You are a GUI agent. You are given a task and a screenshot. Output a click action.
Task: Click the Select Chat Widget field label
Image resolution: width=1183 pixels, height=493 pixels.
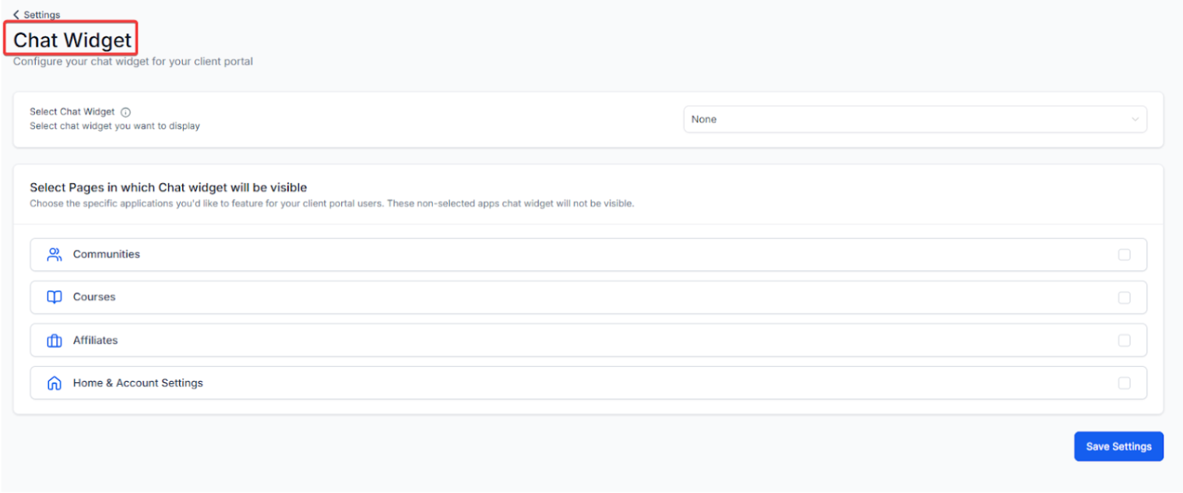(x=72, y=112)
